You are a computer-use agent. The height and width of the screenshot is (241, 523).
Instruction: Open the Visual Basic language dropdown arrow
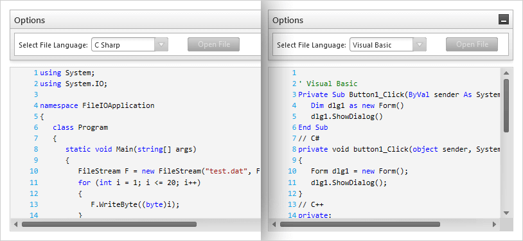(x=420, y=45)
